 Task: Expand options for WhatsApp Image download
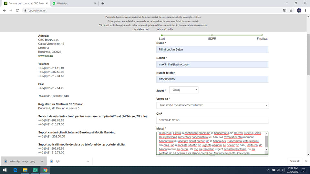point(42,161)
